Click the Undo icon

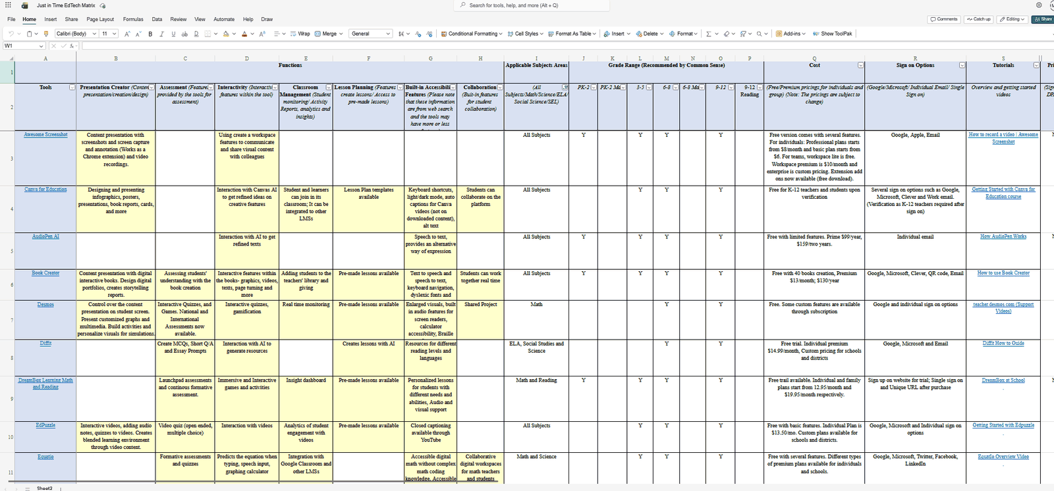(x=11, y=34)
